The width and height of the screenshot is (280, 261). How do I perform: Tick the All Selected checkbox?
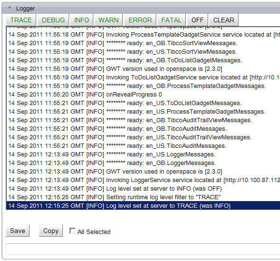tap(72, 231)
